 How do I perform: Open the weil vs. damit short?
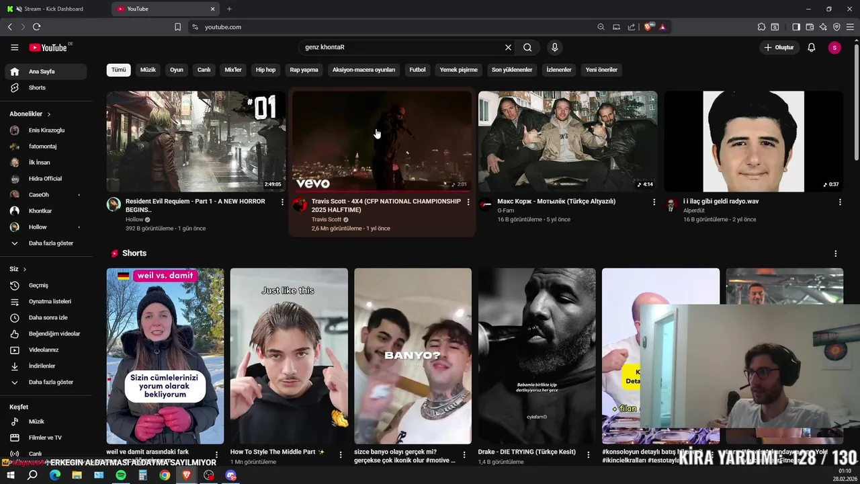click(165, 356)
